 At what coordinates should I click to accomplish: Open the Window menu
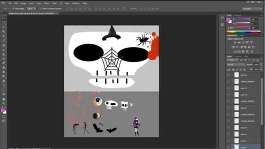(76, 3)
